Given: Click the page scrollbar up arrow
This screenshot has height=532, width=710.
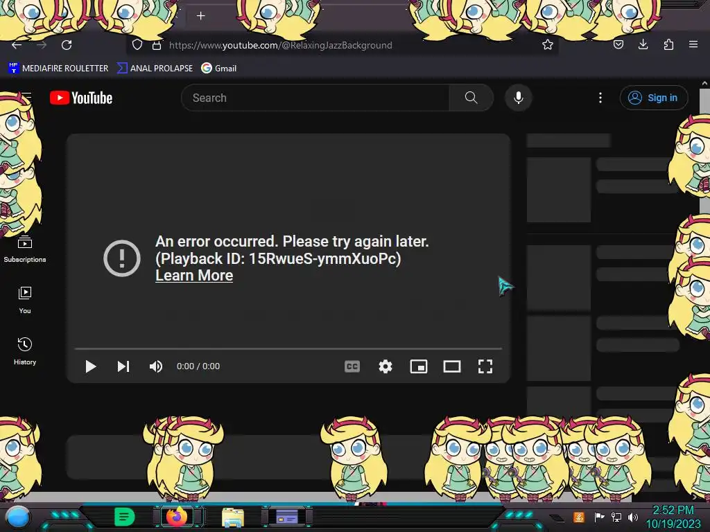Looking at the screenshot, I should click(x=704, y=83).
